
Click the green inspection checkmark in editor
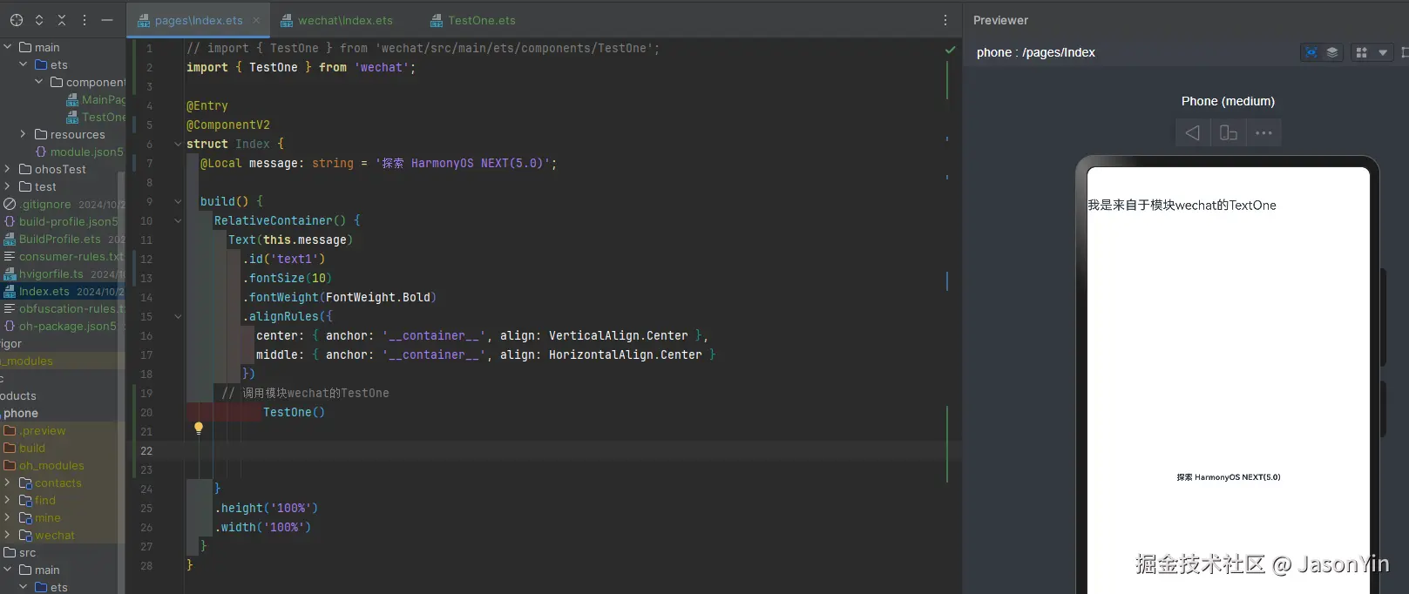click(951, 50)
